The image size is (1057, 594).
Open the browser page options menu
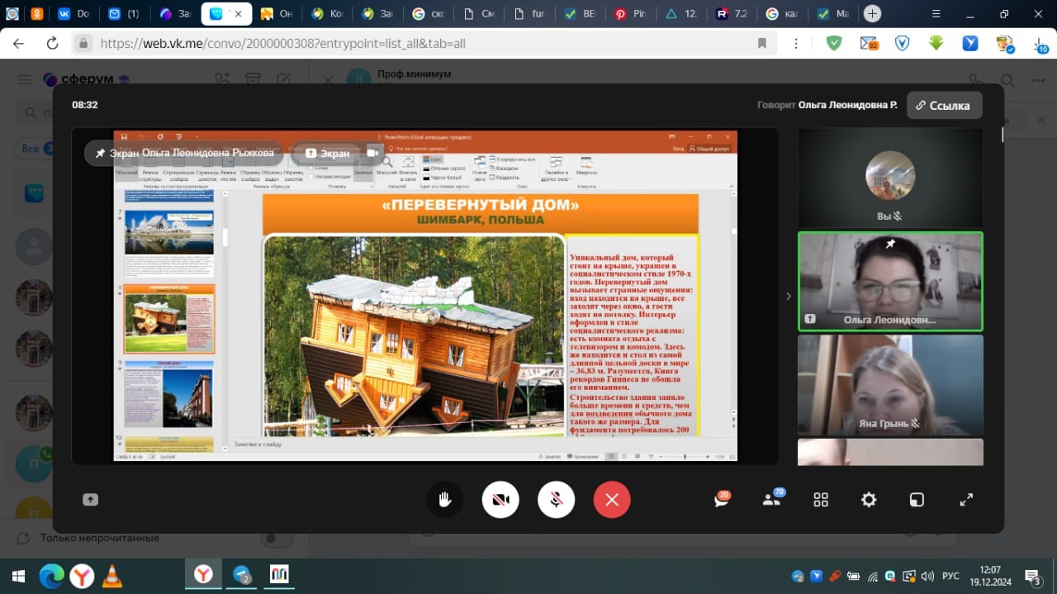point(795,43)
